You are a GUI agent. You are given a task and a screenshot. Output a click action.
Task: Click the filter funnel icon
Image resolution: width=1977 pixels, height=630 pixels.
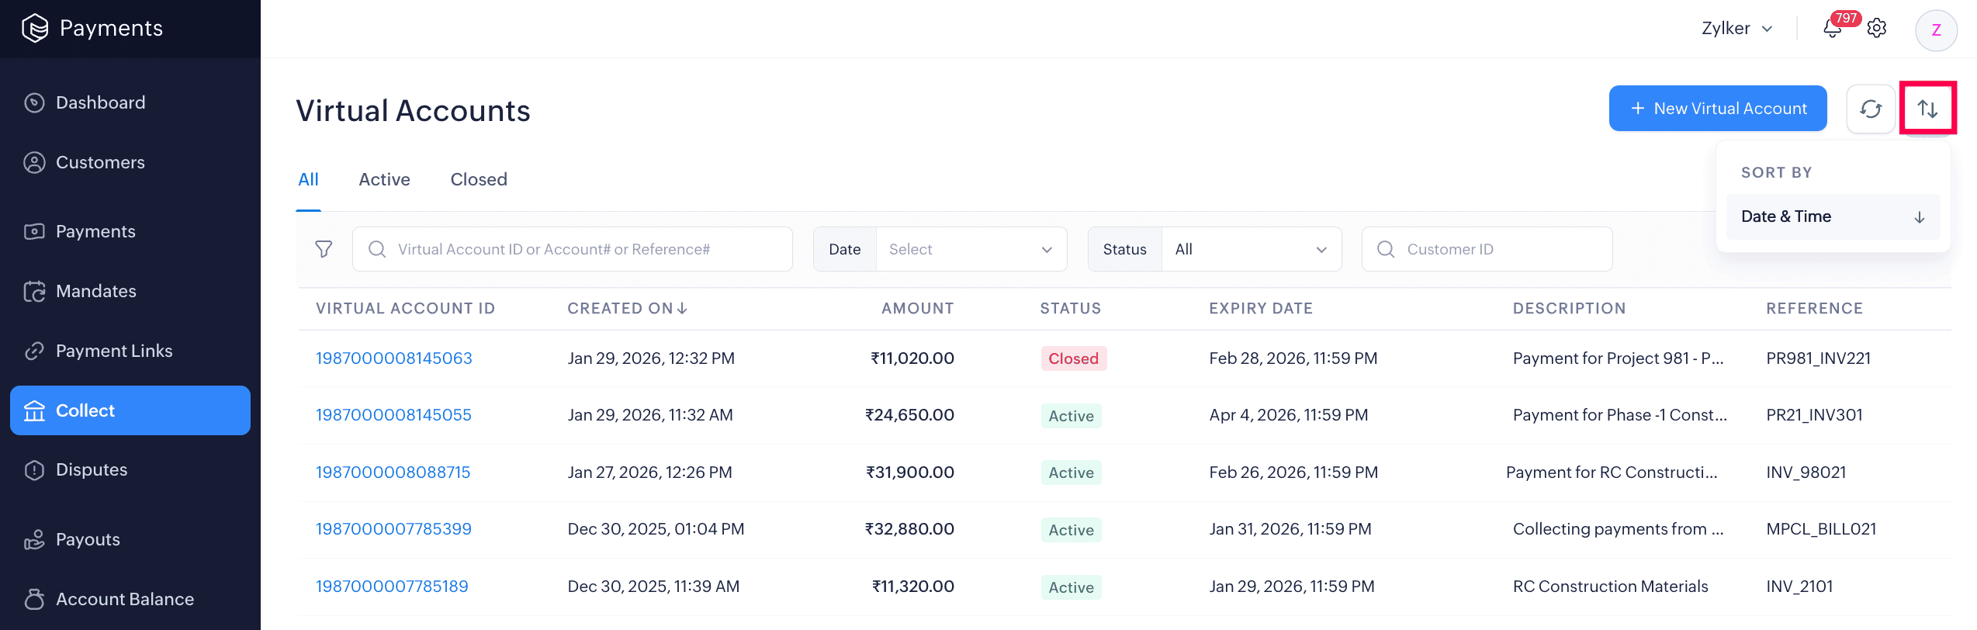point(324,249)
